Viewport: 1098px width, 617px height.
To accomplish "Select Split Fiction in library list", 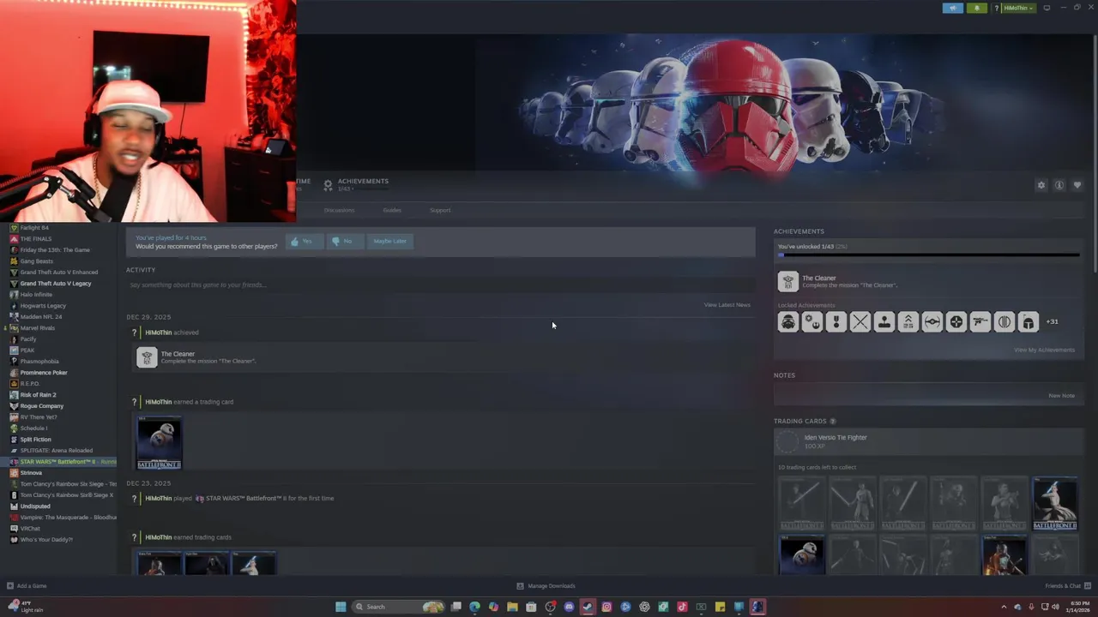I will pos(35,440).
